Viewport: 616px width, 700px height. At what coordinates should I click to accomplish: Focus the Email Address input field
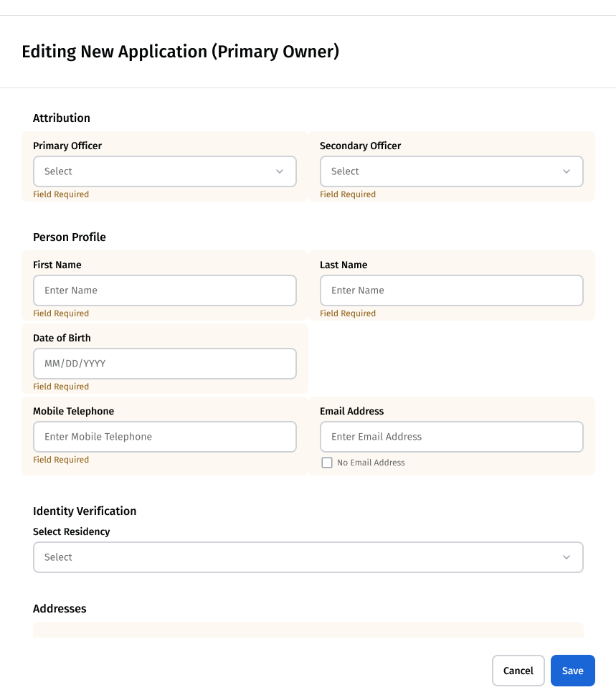(x=451, y=437)
